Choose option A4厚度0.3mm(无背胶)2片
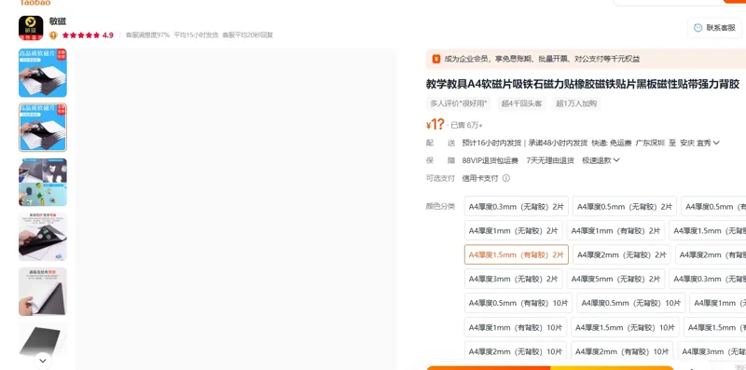This screenshot has width=746, height=370. (x=517, y=206)
